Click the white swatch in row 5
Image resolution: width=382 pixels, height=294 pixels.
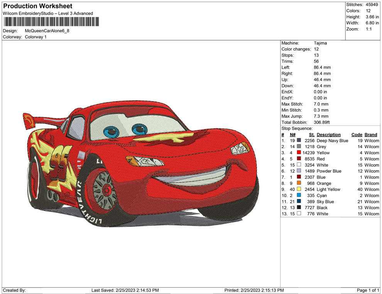299,165
